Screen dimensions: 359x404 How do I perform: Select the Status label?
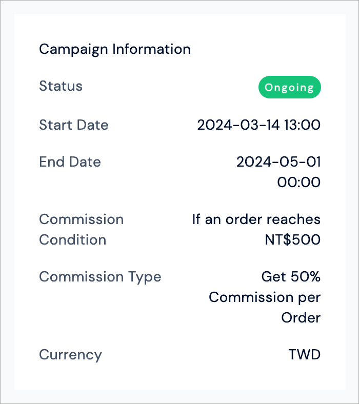(x=61, y=86)
